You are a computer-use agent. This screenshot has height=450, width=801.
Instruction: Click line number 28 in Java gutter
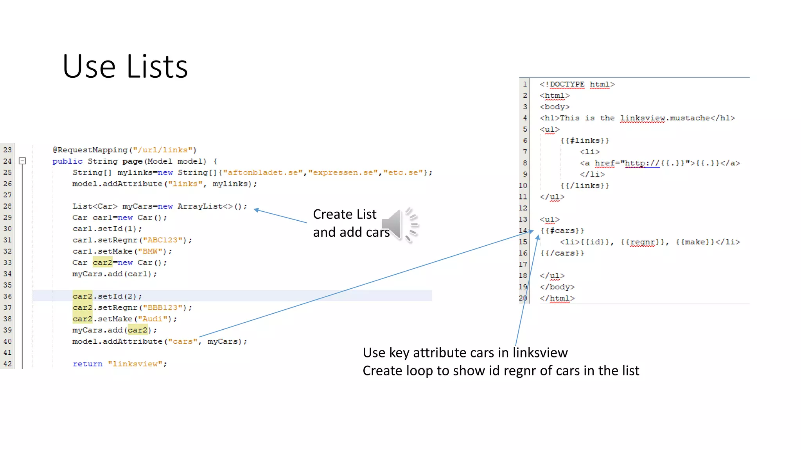coord(7,206)
